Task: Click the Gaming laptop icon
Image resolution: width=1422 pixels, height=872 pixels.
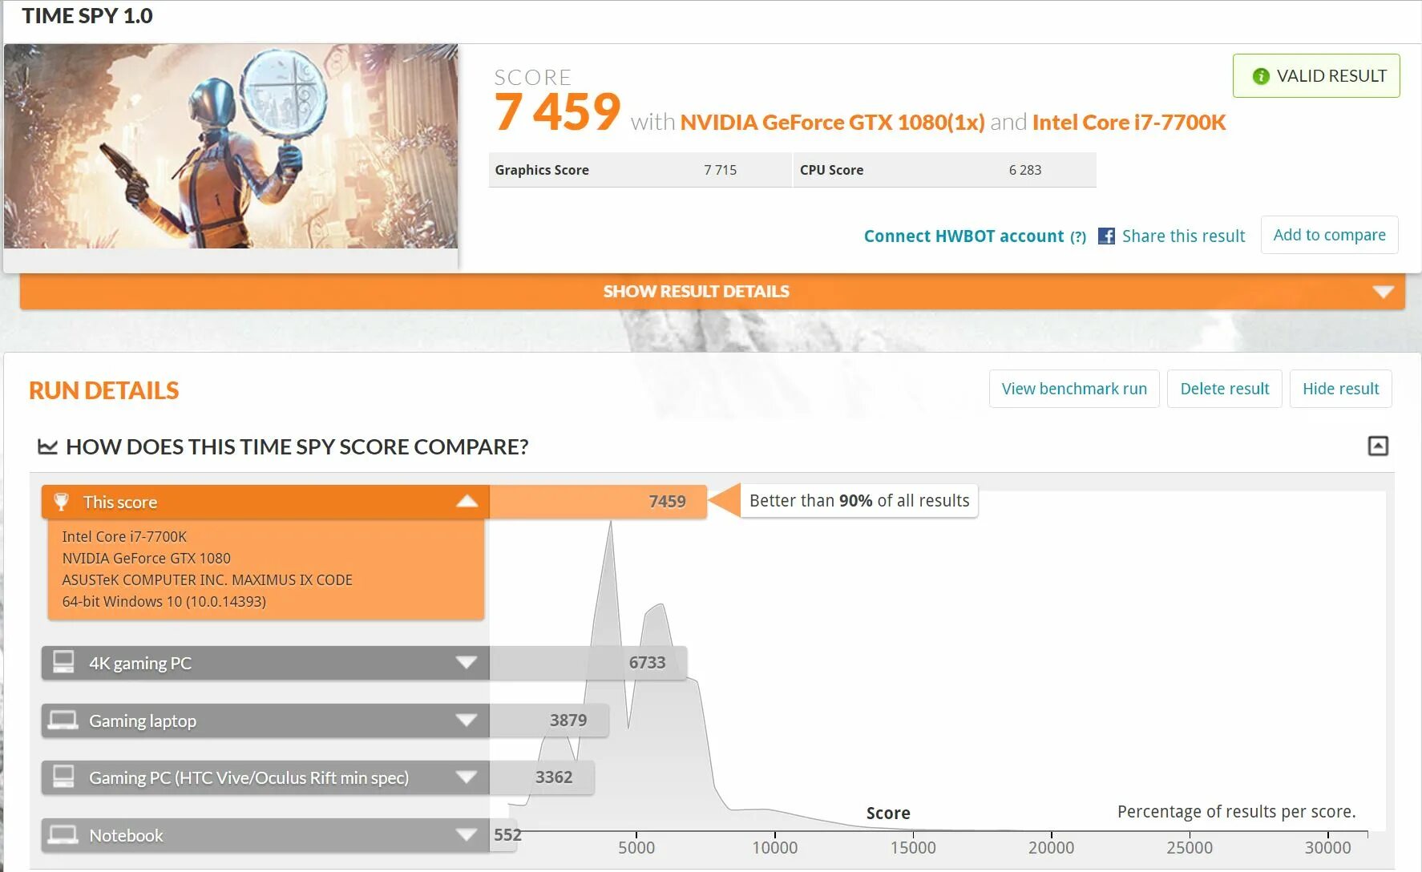Action: coord(63,720)
